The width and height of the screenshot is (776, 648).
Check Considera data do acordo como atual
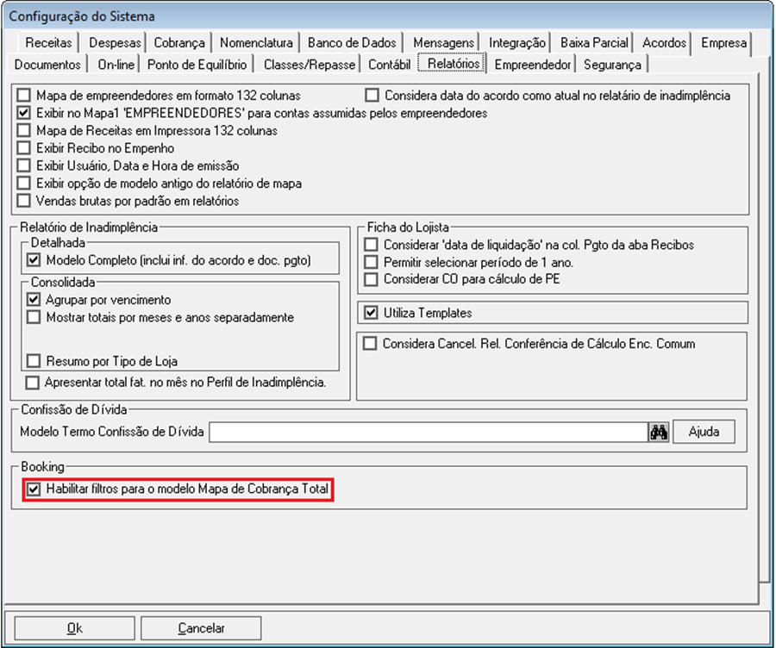(372, 95)
